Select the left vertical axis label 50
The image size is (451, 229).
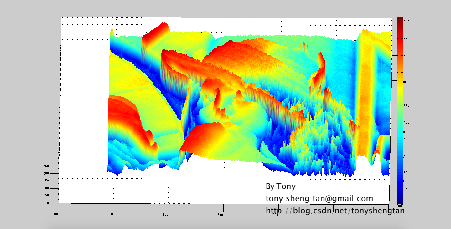click(x=47, y=196)
